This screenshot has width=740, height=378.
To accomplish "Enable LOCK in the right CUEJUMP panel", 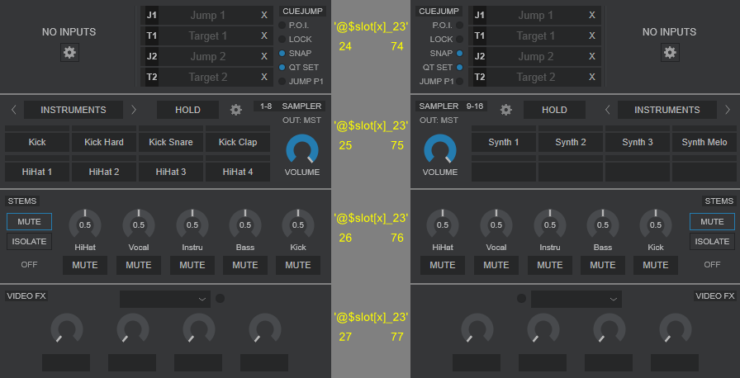I will [459, 39].
